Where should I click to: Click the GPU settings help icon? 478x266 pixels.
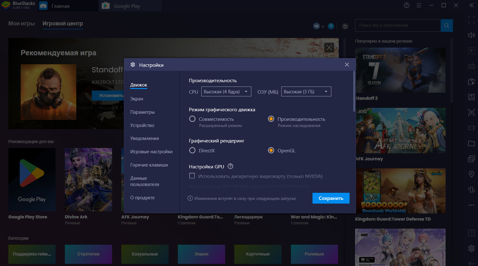(230, 166)
